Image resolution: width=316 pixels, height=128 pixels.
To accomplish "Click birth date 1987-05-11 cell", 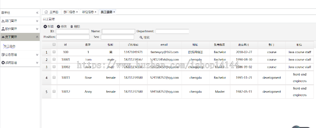I will (244, 92).
